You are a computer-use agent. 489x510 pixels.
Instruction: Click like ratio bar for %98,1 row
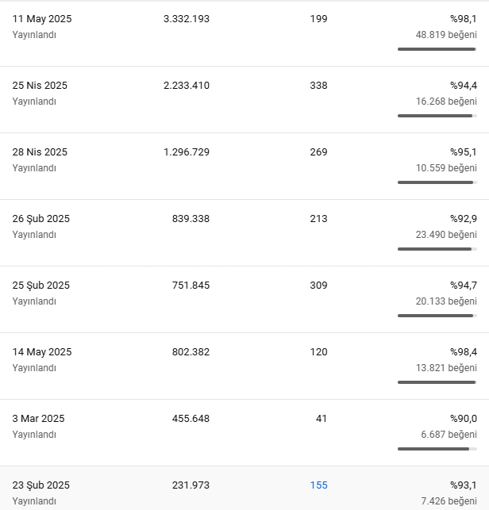[x=437, y=49]
